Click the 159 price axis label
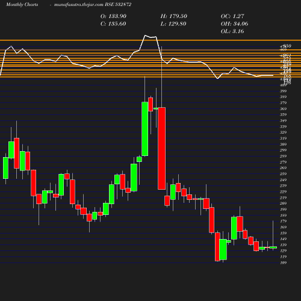The image size is (301, 301). coord(283,233)
